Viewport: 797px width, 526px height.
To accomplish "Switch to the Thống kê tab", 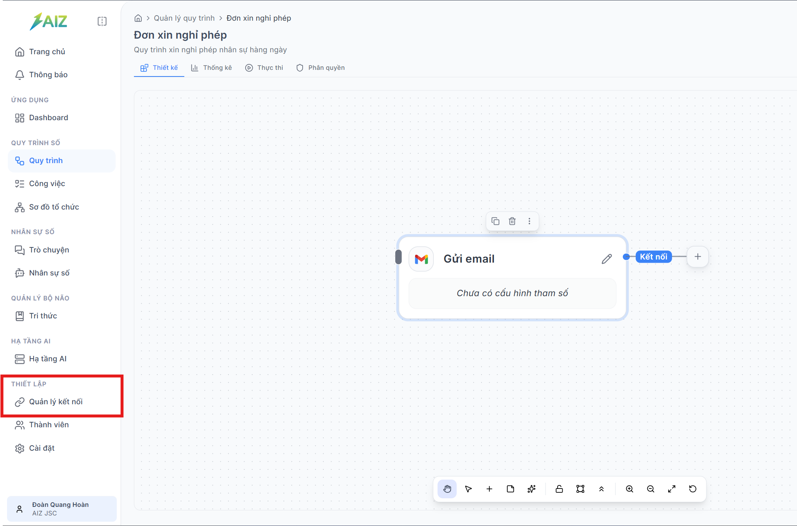I will click(x=211, y=68).
